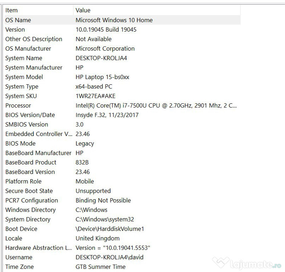Viewport: 285px width, 272px height.
Task: Select the Boot Device row
Action: click(x=123, y=229)
